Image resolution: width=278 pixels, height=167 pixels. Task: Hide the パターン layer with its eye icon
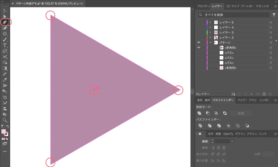click(199, 43)
